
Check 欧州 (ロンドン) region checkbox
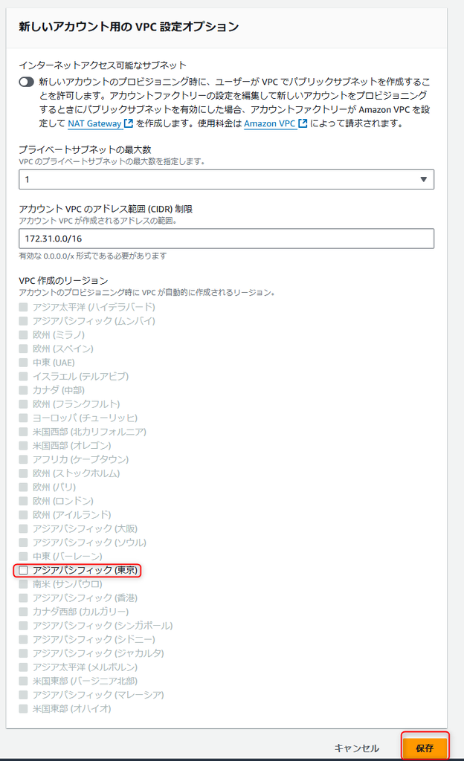click(23, 501)
